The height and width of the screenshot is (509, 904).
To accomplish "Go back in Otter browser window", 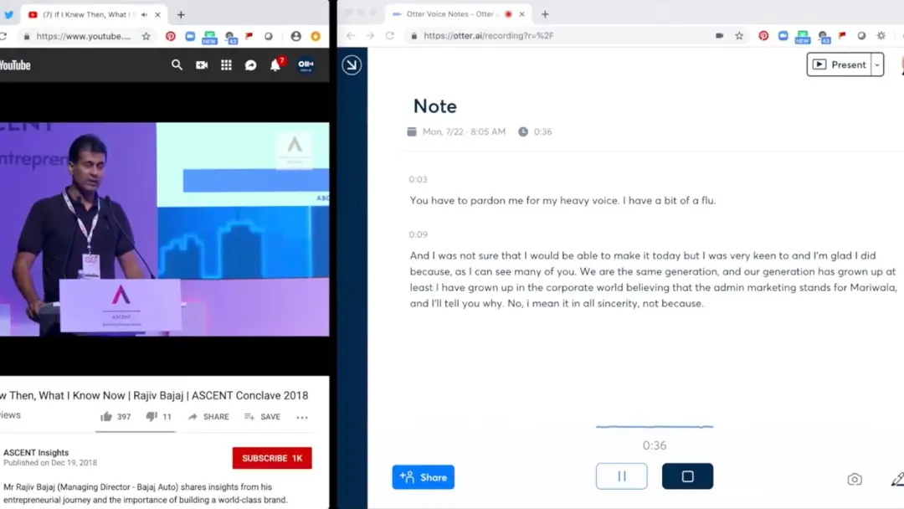I will (351, 36).
